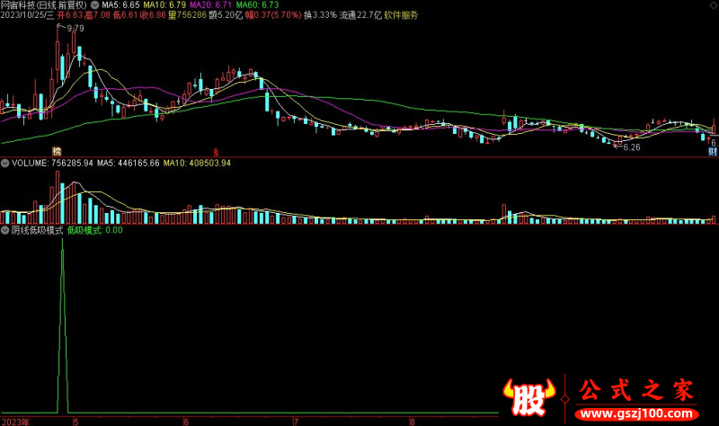Click the opening price 开6.63
This screenshot has width=719, height=426.
point(69,15)
